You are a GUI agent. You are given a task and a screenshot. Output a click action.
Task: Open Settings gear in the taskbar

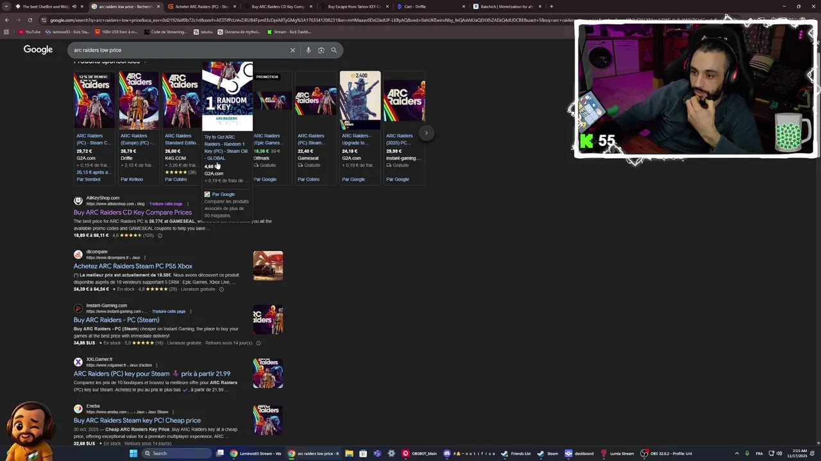click(391, 453)
